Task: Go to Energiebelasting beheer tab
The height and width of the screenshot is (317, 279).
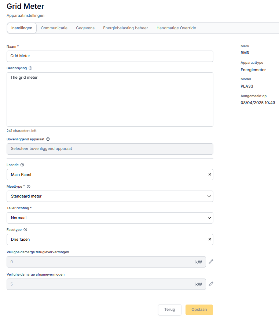Action: tap(125, 28)
